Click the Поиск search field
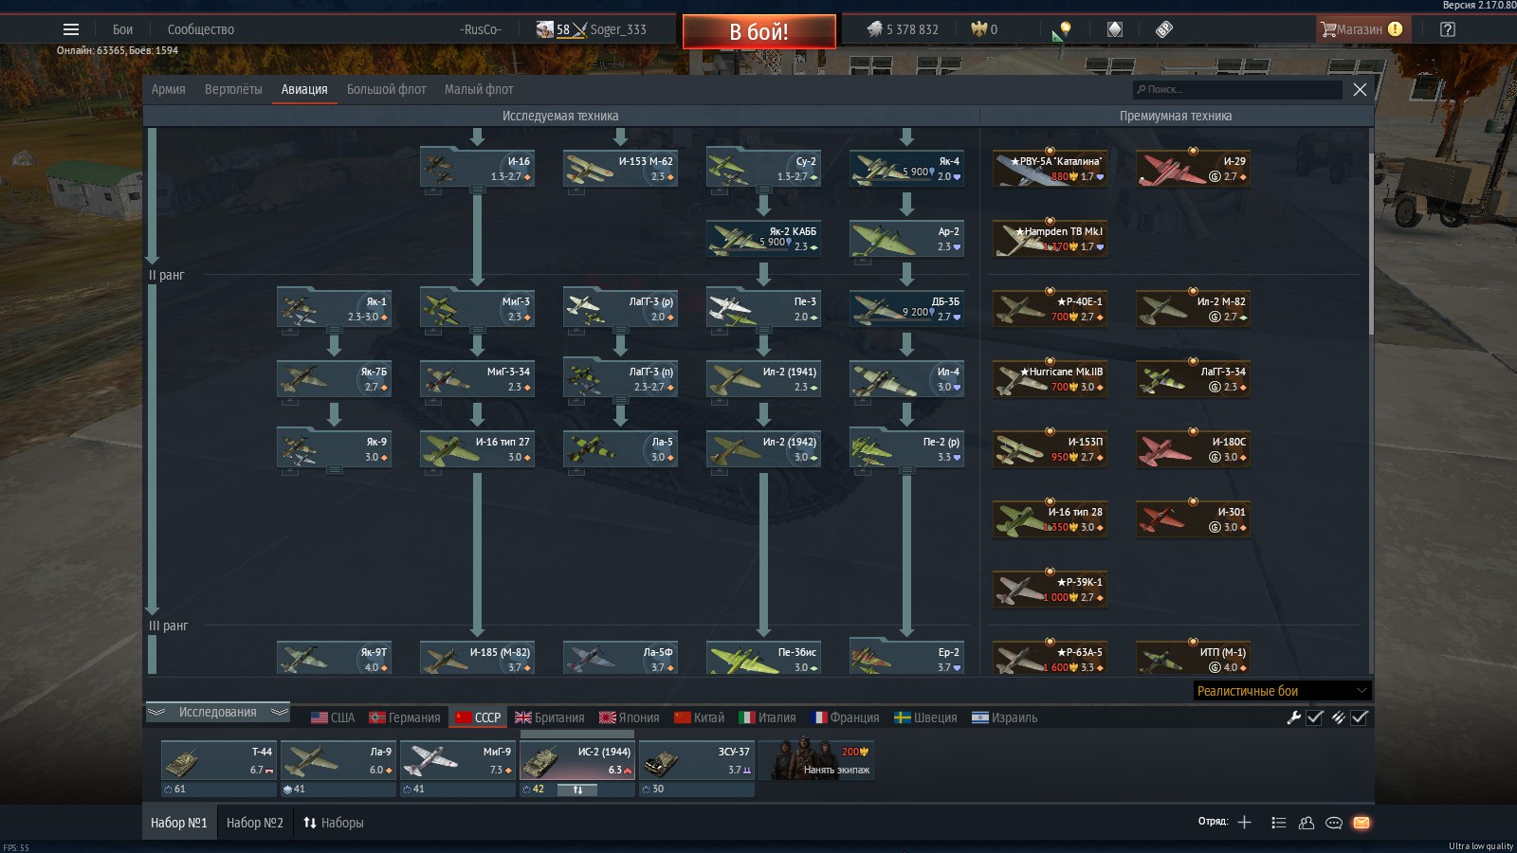The image size is (1517, 853). click(1237, 89)
